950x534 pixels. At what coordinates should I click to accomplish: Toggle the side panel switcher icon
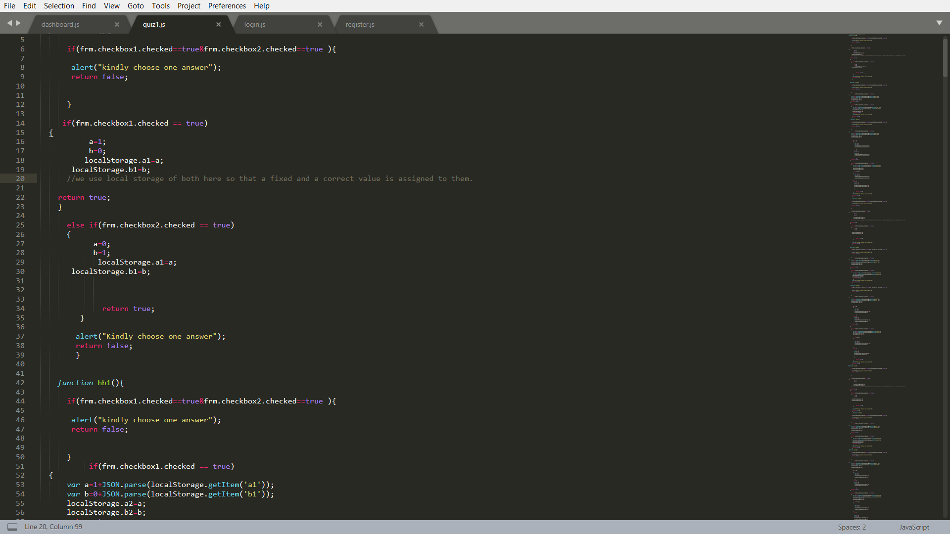pyautogui.click(x=12, y=527)
